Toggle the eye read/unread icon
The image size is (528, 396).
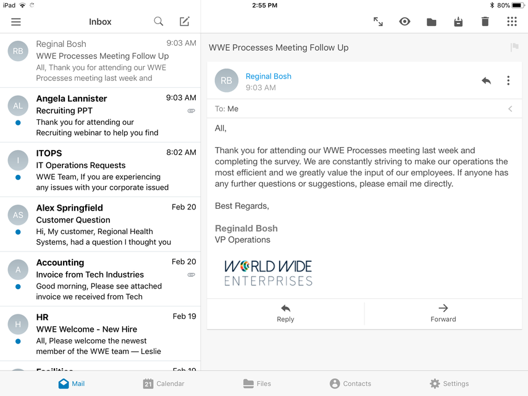tap(404, 22)
